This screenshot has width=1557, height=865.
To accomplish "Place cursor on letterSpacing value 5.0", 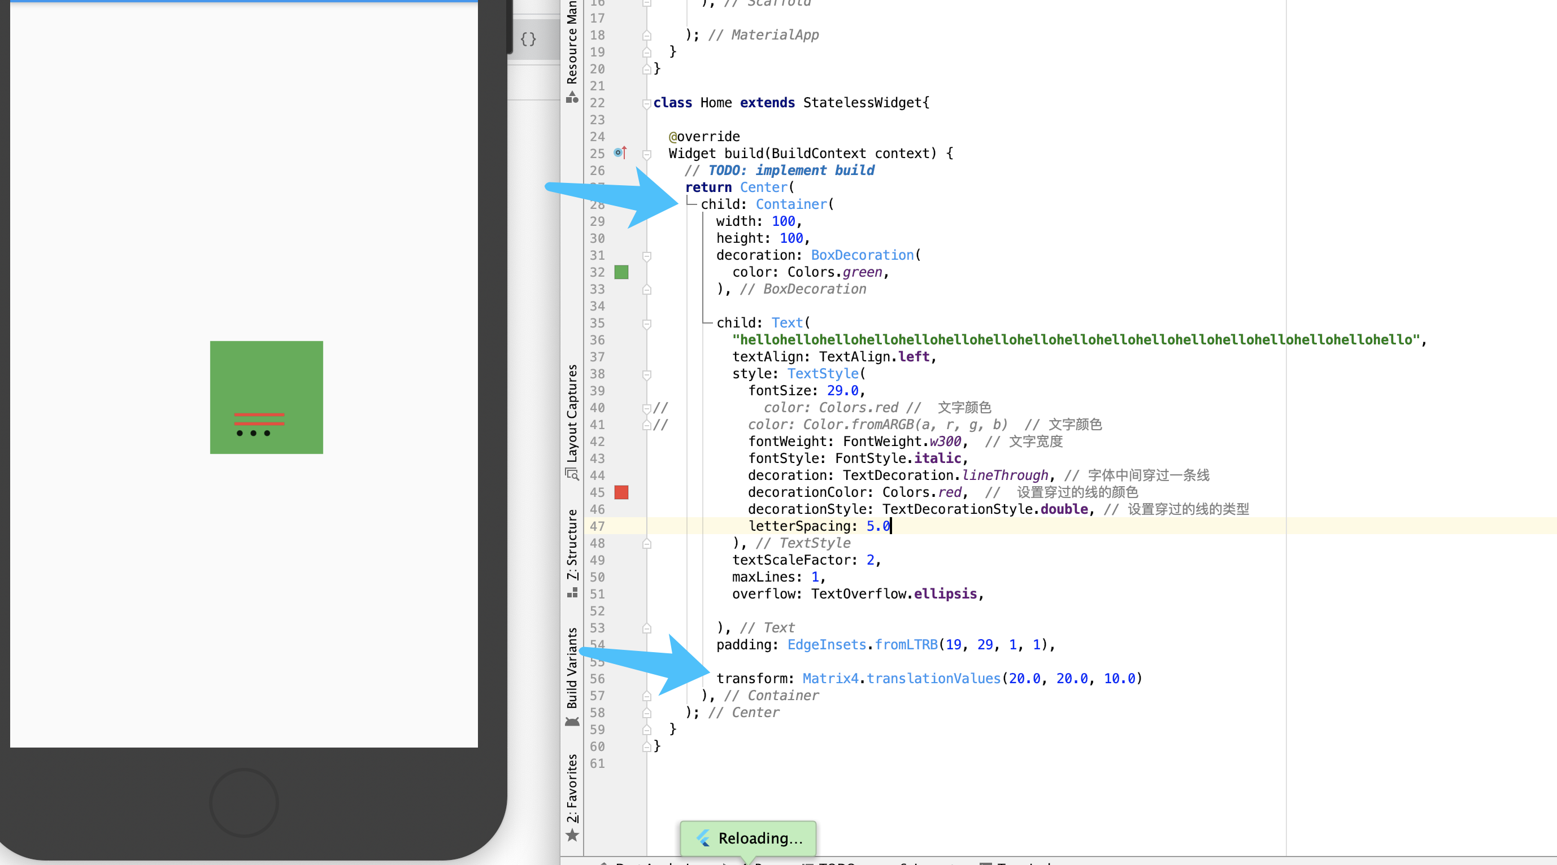I will coord(877,526).
